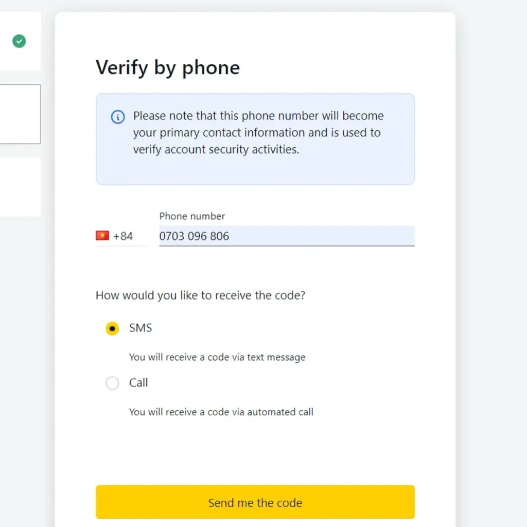527x527 pixels.
Task: Click the info circle before the security notice
Action: [117, 117]
